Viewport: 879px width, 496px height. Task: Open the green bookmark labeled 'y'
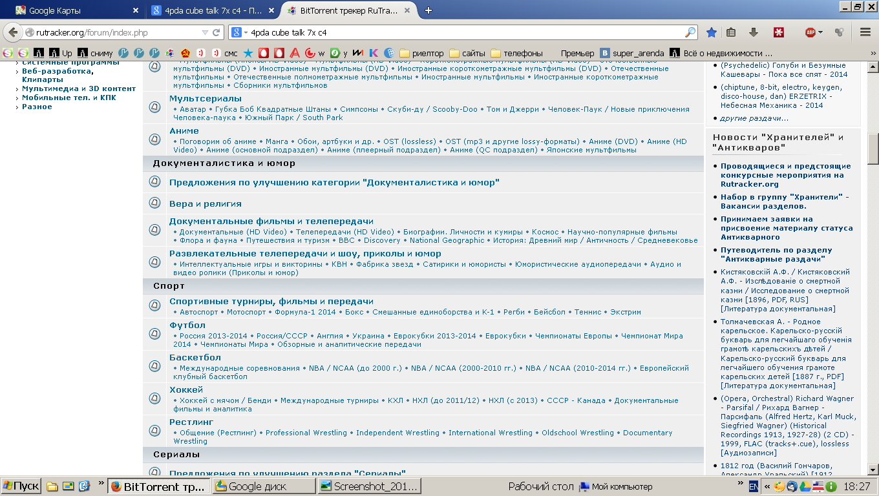coord(339,53)
